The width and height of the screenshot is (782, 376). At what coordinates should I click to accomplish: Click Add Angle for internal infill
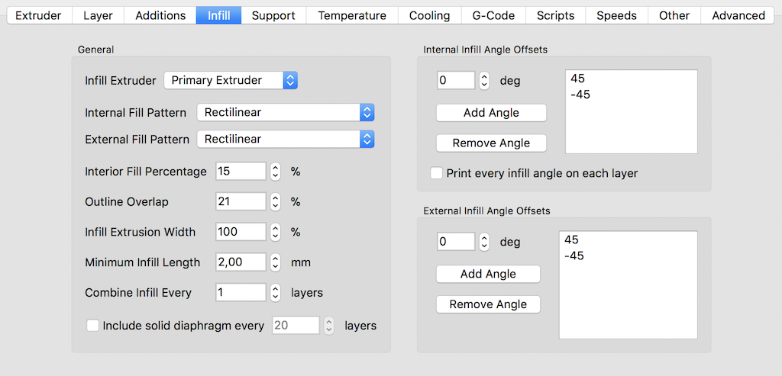pos(491,113)
